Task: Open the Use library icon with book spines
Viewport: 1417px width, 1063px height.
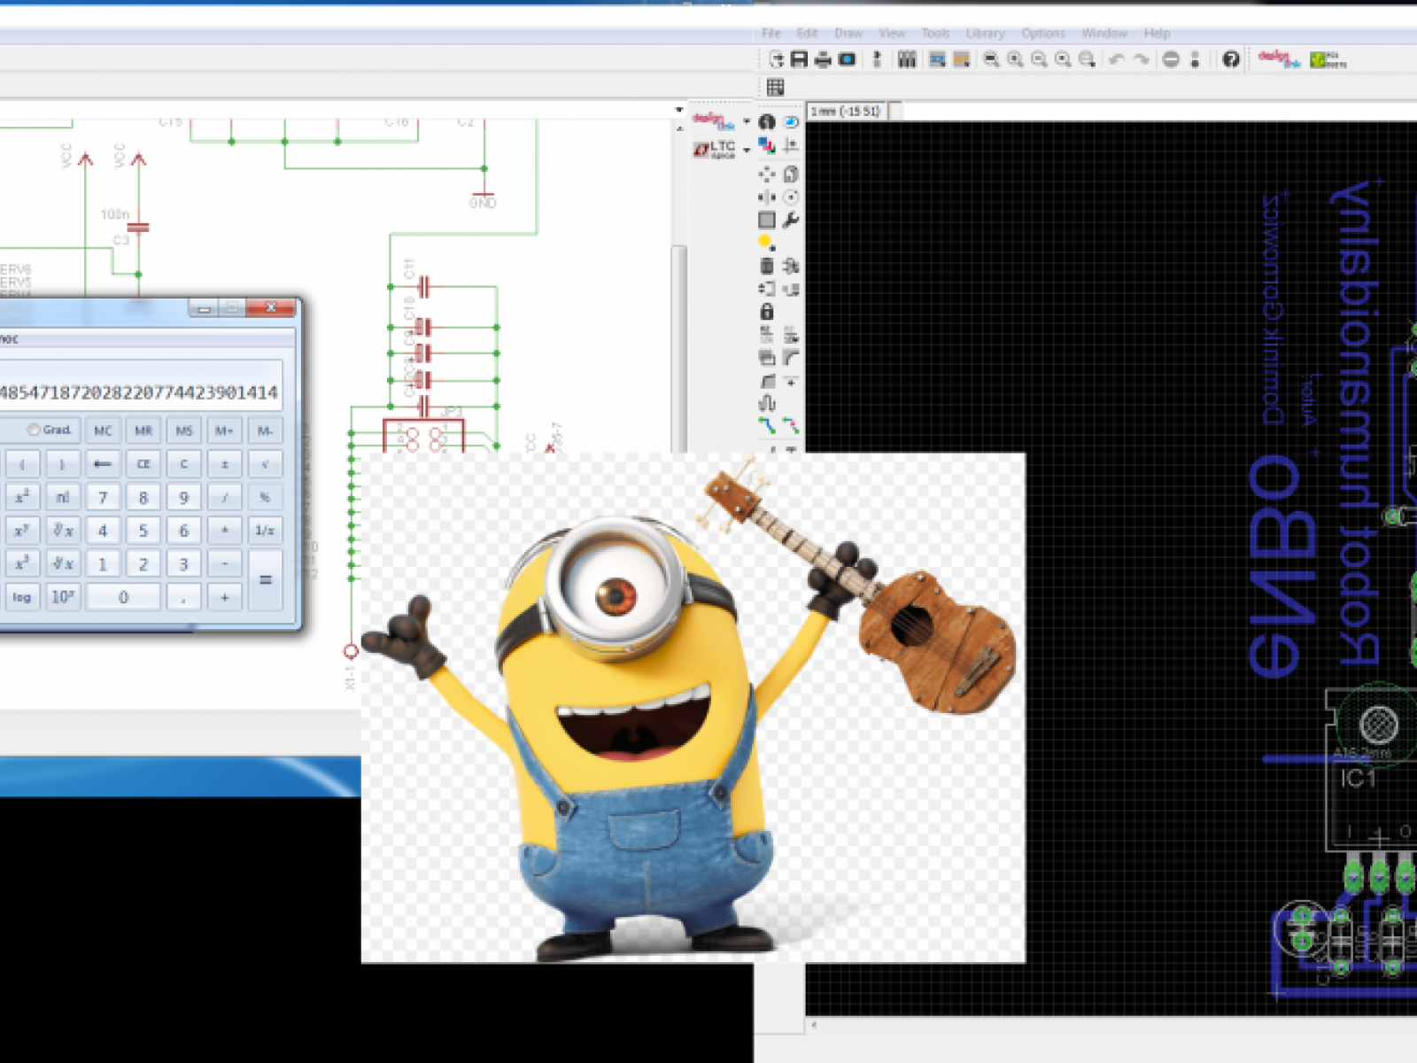Action: coord(907,59)
